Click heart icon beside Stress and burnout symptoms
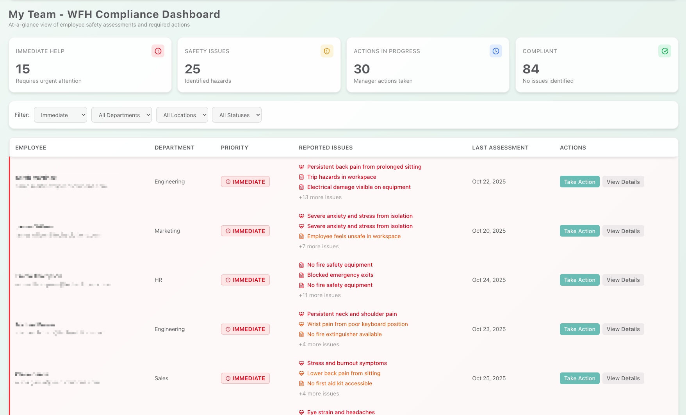686x415 pixels. 301,363
